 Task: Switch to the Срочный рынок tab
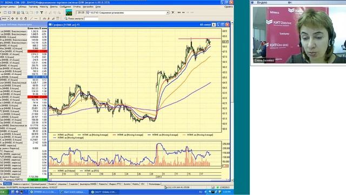pyautogui.click(x=38, y=184)
